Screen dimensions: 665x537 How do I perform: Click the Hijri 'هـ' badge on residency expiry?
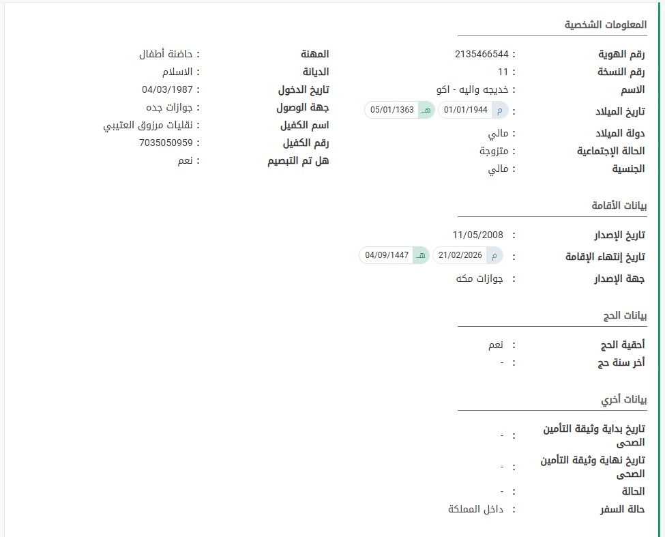tap(421, 255)
